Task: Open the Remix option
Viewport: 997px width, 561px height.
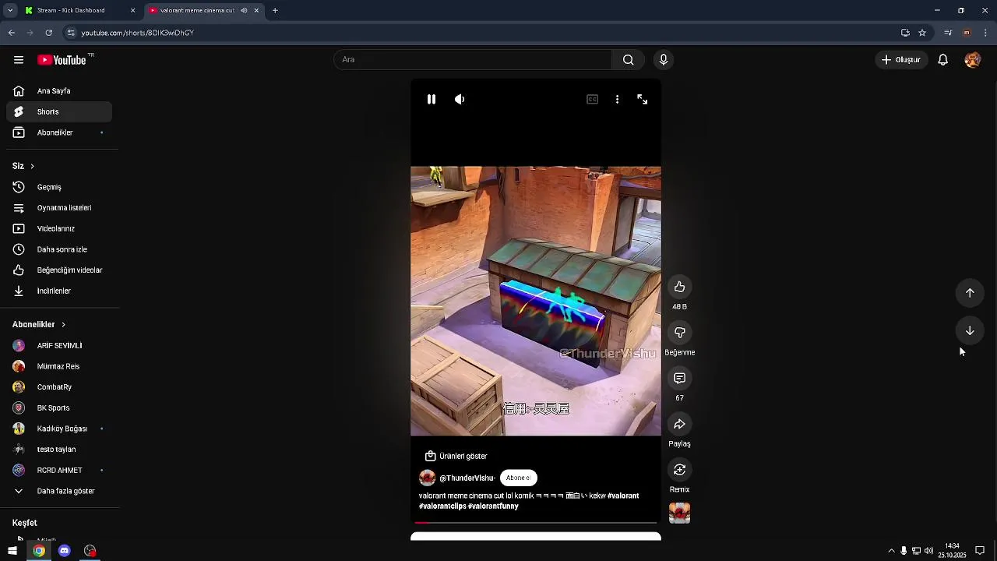Action: 679,470
